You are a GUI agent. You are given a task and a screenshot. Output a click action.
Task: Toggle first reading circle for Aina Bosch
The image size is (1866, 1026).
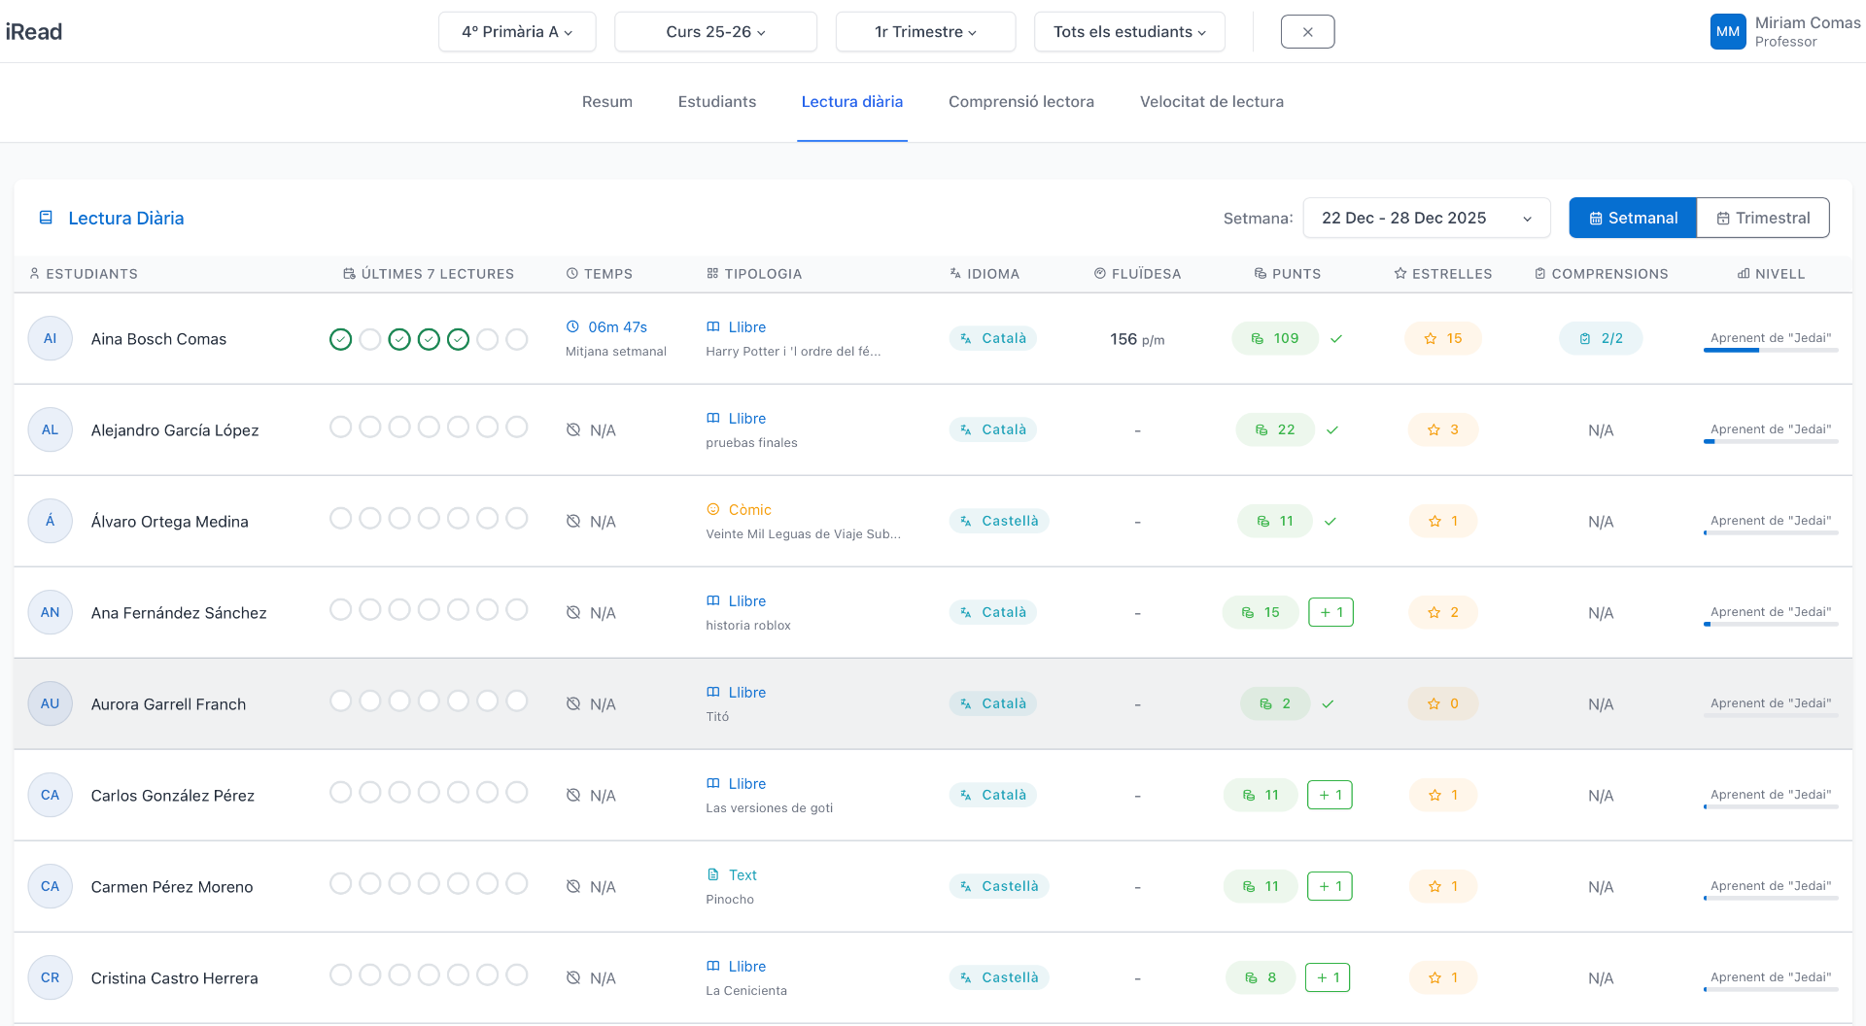pyautogui.click(x=340, y=339)
